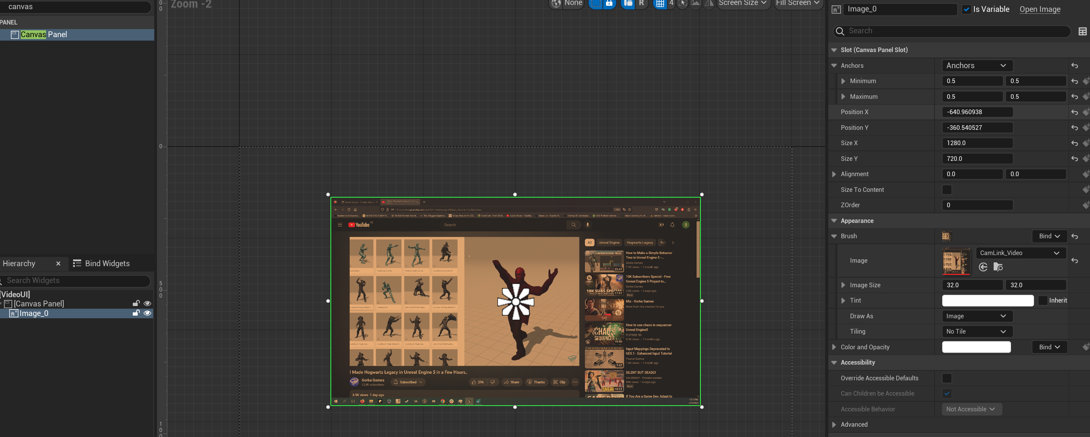Open the Tint color swatch
The image size is (1090, 437).
coord(987,301)
